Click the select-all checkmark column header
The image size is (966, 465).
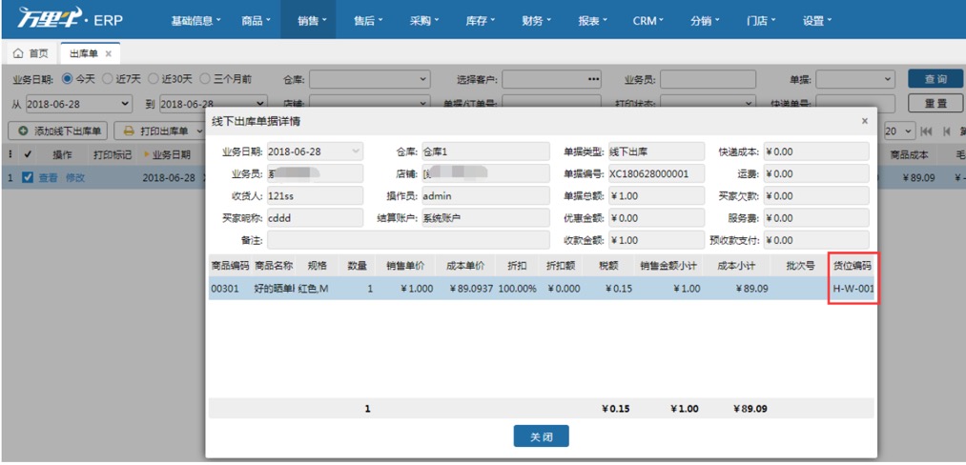pos(28,154)
